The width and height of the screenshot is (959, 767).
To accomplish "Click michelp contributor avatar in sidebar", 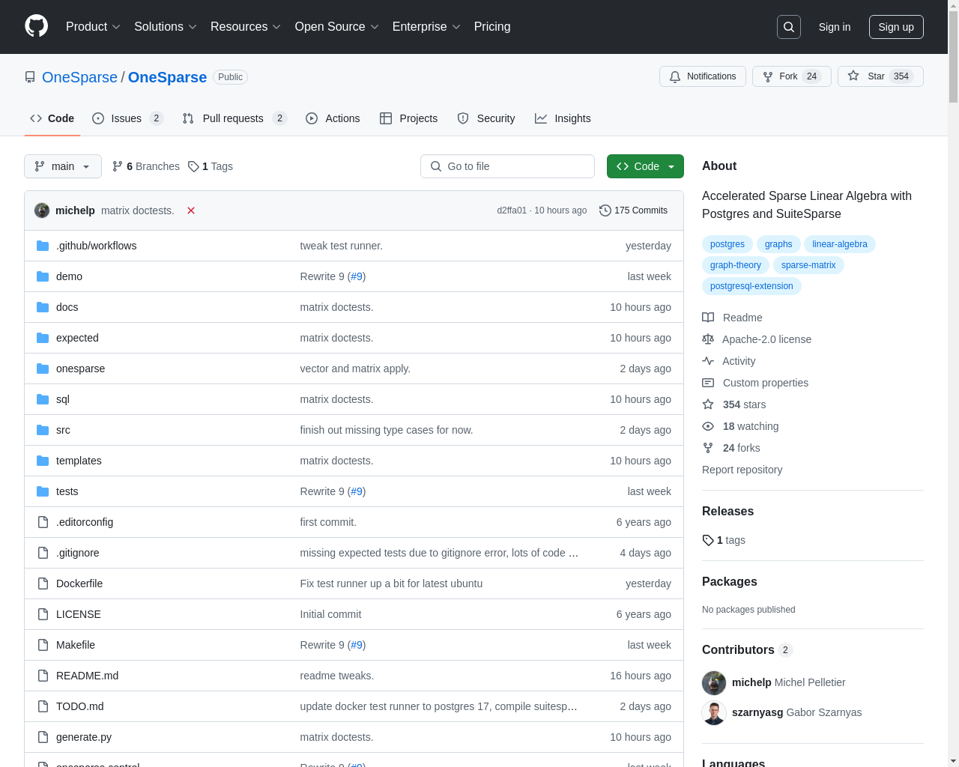I will (x=714, y=682).
